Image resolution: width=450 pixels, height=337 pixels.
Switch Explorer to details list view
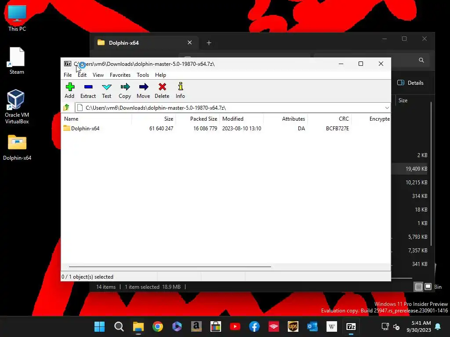click(419, 287)
